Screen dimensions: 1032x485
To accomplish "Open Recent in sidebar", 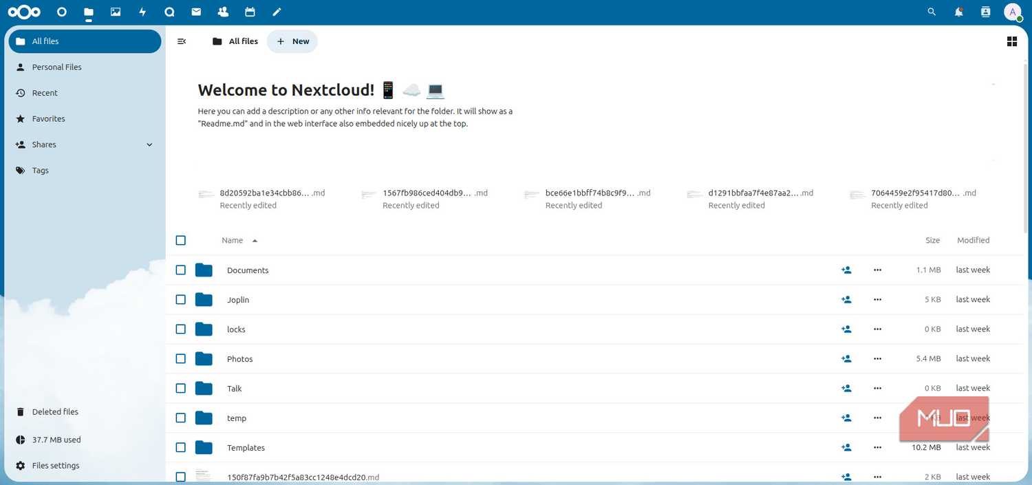I will pyautogui.click(x=85, y=93).
